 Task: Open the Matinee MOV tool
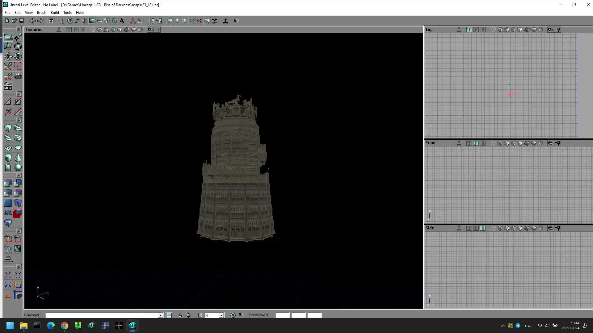pyautogui.click(x=8, y=86)
